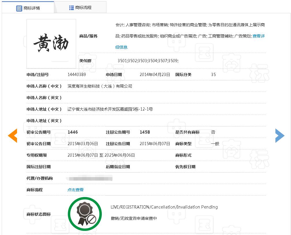
Task: Click preliminary announcement date 2015年03月06日
Action: coord(83,144)
